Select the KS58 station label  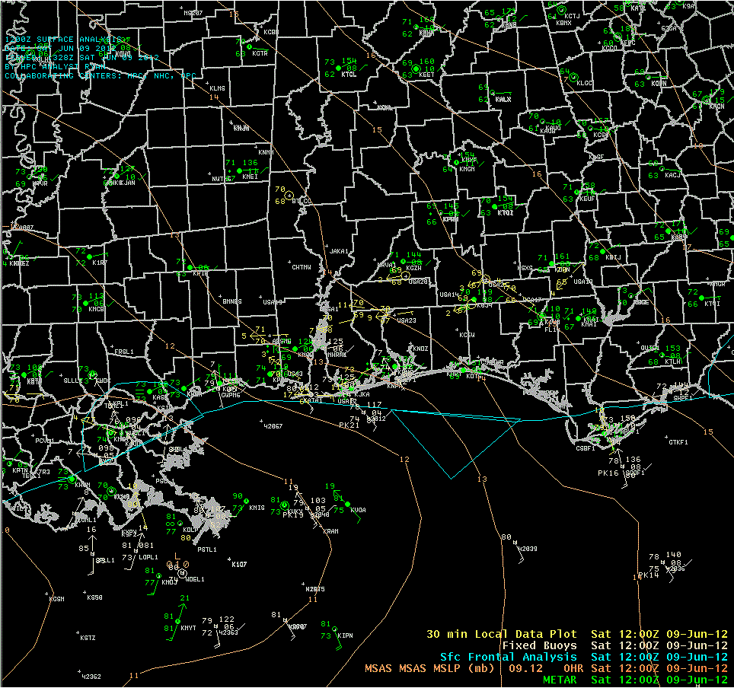[94, 597]
